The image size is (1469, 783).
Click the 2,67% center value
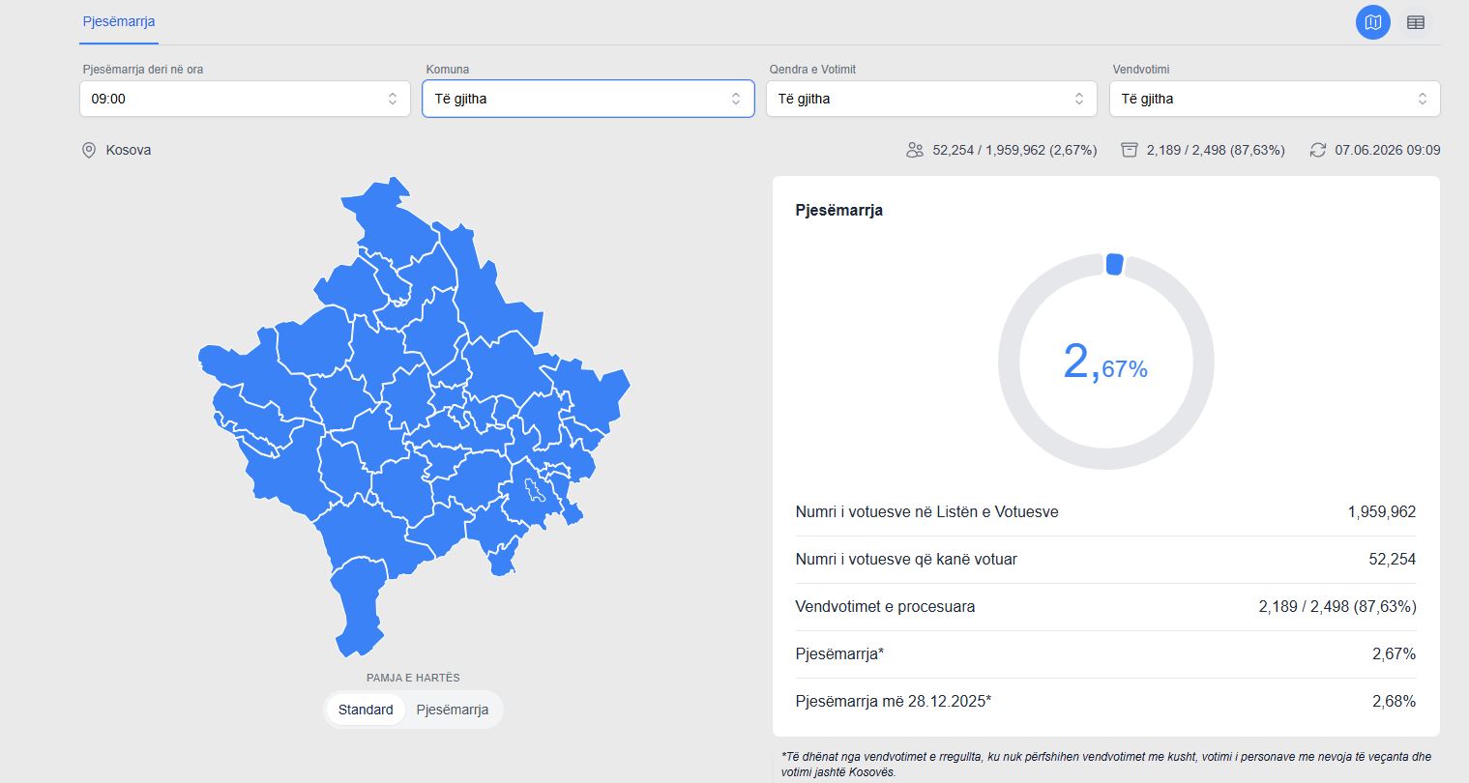coord(1105,362)
